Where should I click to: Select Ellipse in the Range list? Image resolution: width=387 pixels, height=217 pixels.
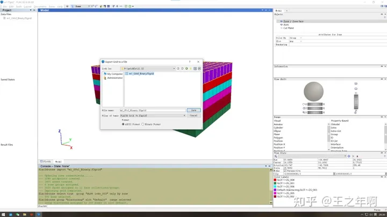[x=277, y=131]
